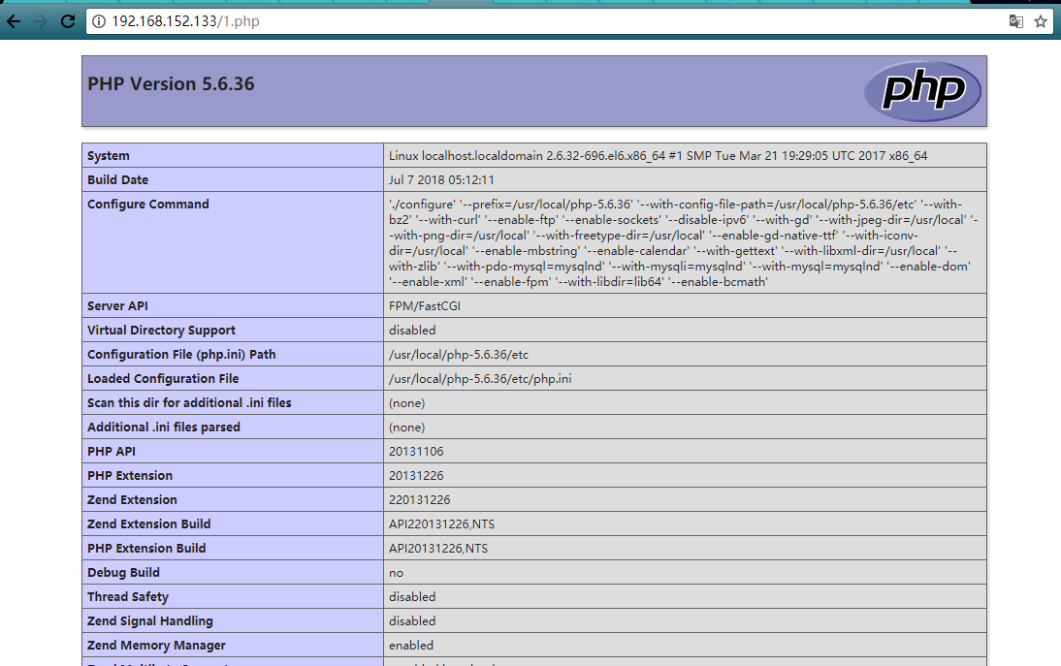Screen dimensions: 1061x666
Task: Select the Zend Extension Build label
Action: pyautogui.click(x=148, y=524)
